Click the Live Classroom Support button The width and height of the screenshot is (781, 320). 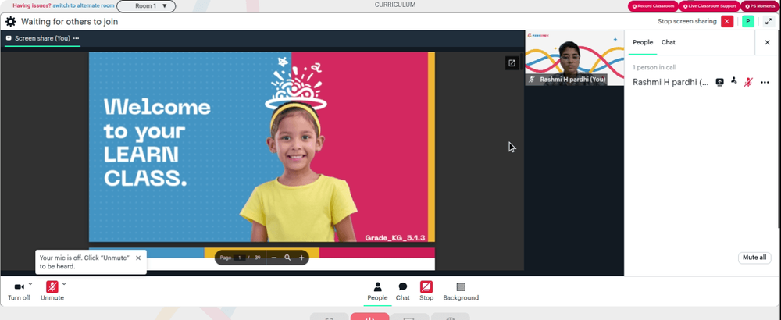tap(709, 6)
